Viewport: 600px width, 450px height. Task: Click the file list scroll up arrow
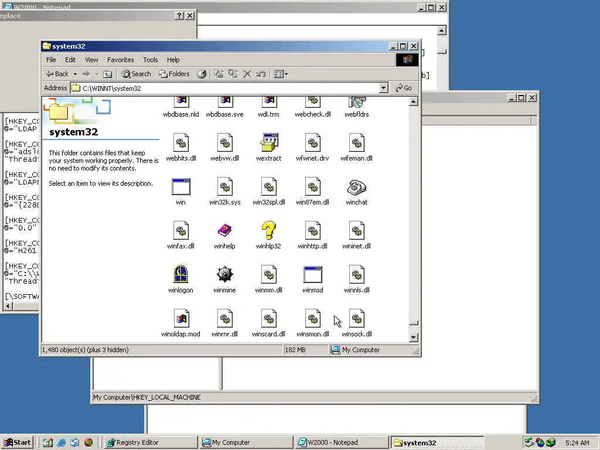pyautogui.click(x=413, y=102)
